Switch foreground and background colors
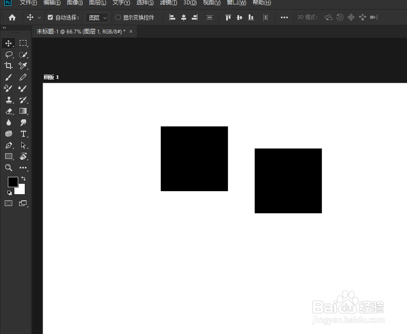The image size is (407, 334). pos(23,179)
